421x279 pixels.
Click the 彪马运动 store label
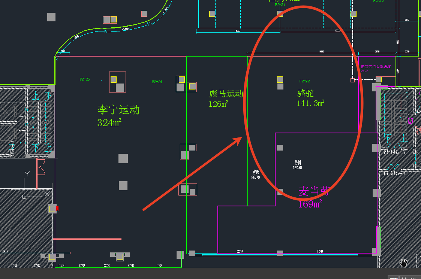(x=226, y=94)
